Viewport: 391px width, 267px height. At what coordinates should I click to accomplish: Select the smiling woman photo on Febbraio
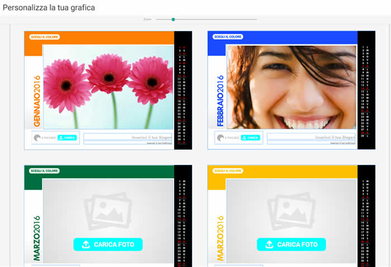pos(292,87)
